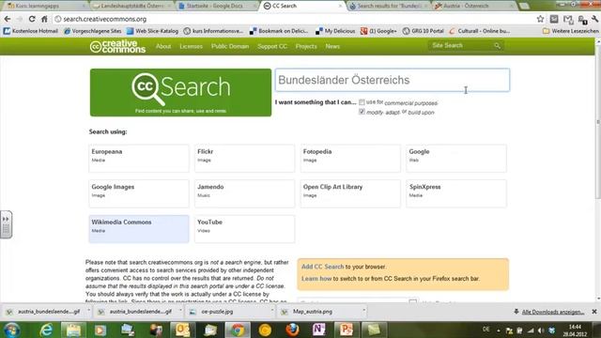
Task: Click the Windows Start button
Action: (12, 330)
